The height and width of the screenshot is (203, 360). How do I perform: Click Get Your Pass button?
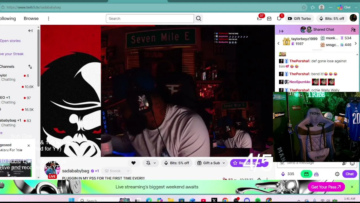[x=326, y=187]
